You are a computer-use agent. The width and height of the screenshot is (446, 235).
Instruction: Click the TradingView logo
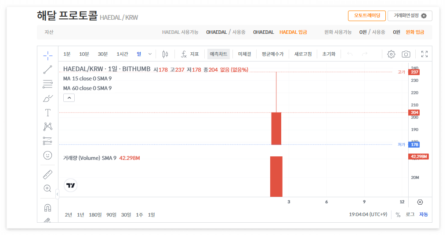71,185
